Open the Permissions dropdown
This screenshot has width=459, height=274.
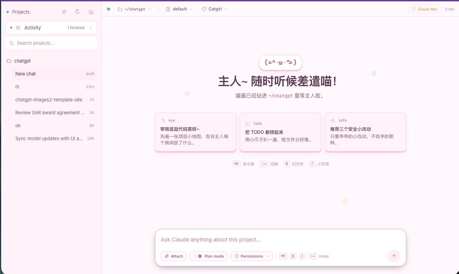click(252, 256)
